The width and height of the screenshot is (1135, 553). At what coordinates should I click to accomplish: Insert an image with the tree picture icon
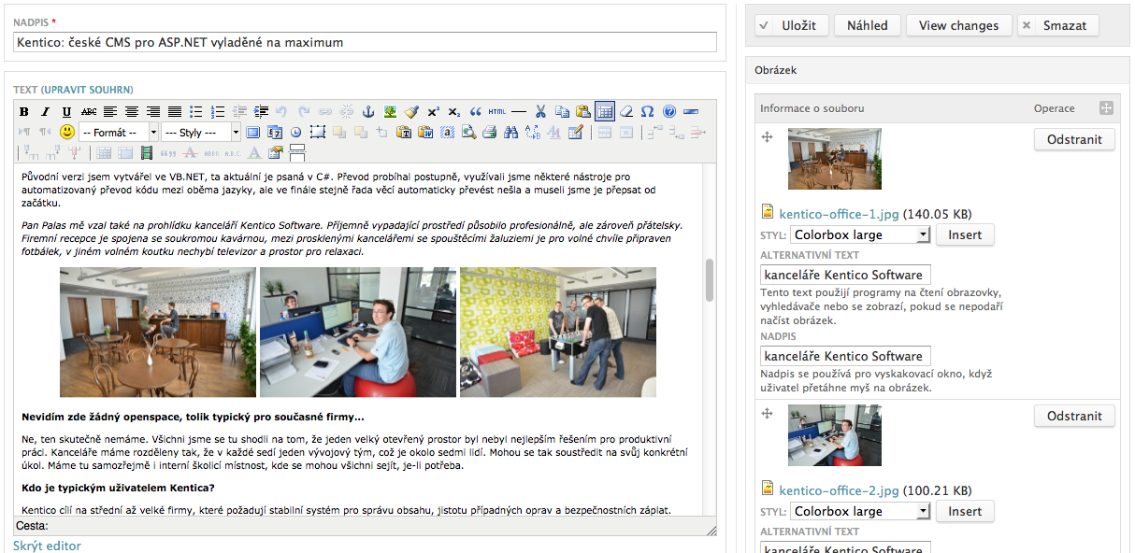coord(390,112)
